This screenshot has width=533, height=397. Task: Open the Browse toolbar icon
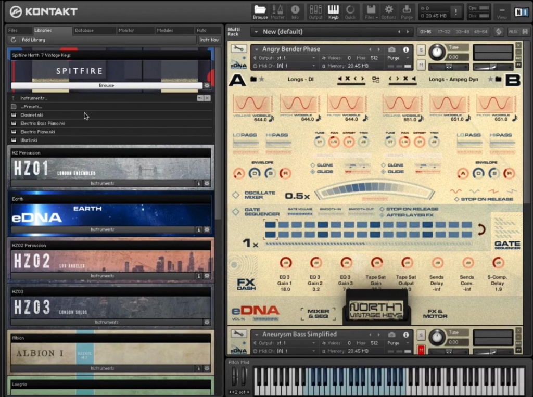(260, 12)
